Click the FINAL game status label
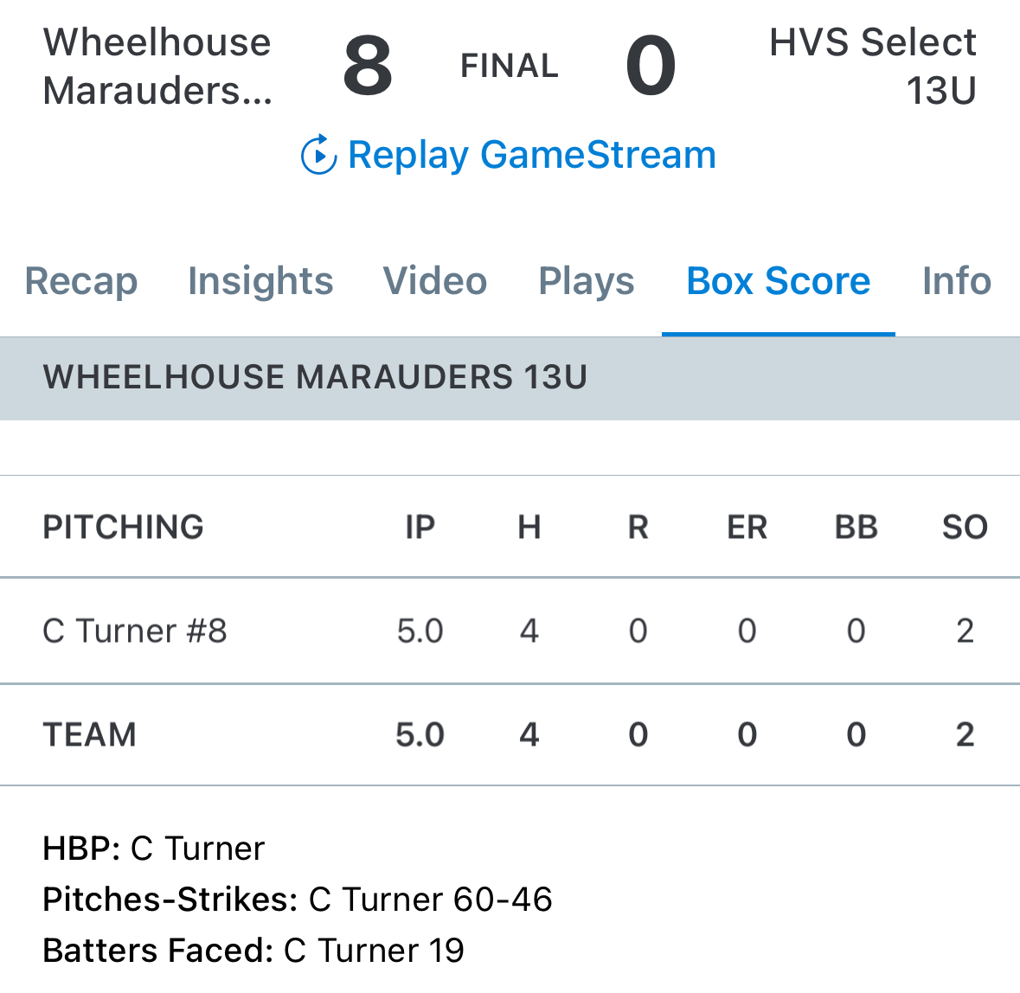This screenshot has height=993, width=1020. [x=510, y=67]
